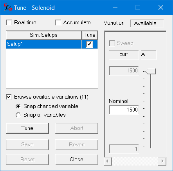The height and width of the screenshot is (171, 173).
Task: Click the Variation Available field
Action: click(147, 23)
